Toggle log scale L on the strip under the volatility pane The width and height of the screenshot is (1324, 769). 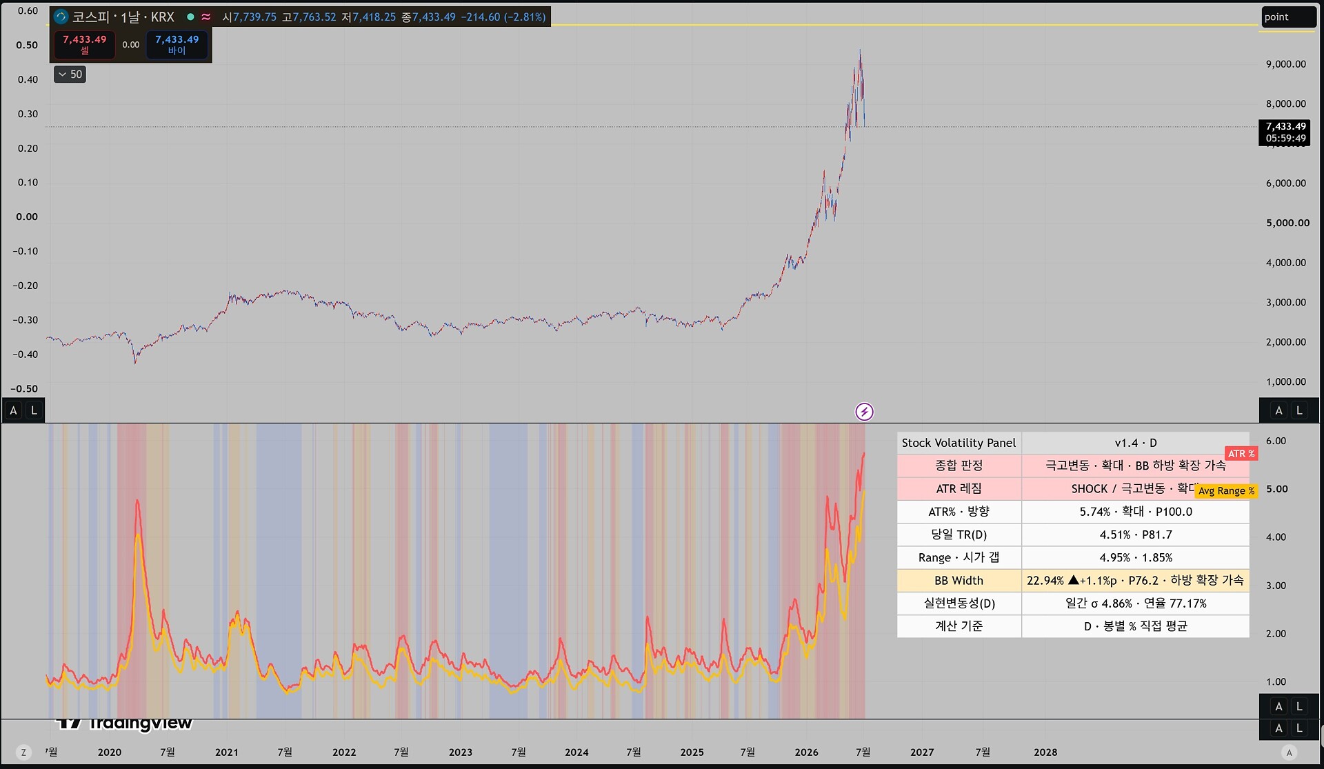1299,728
